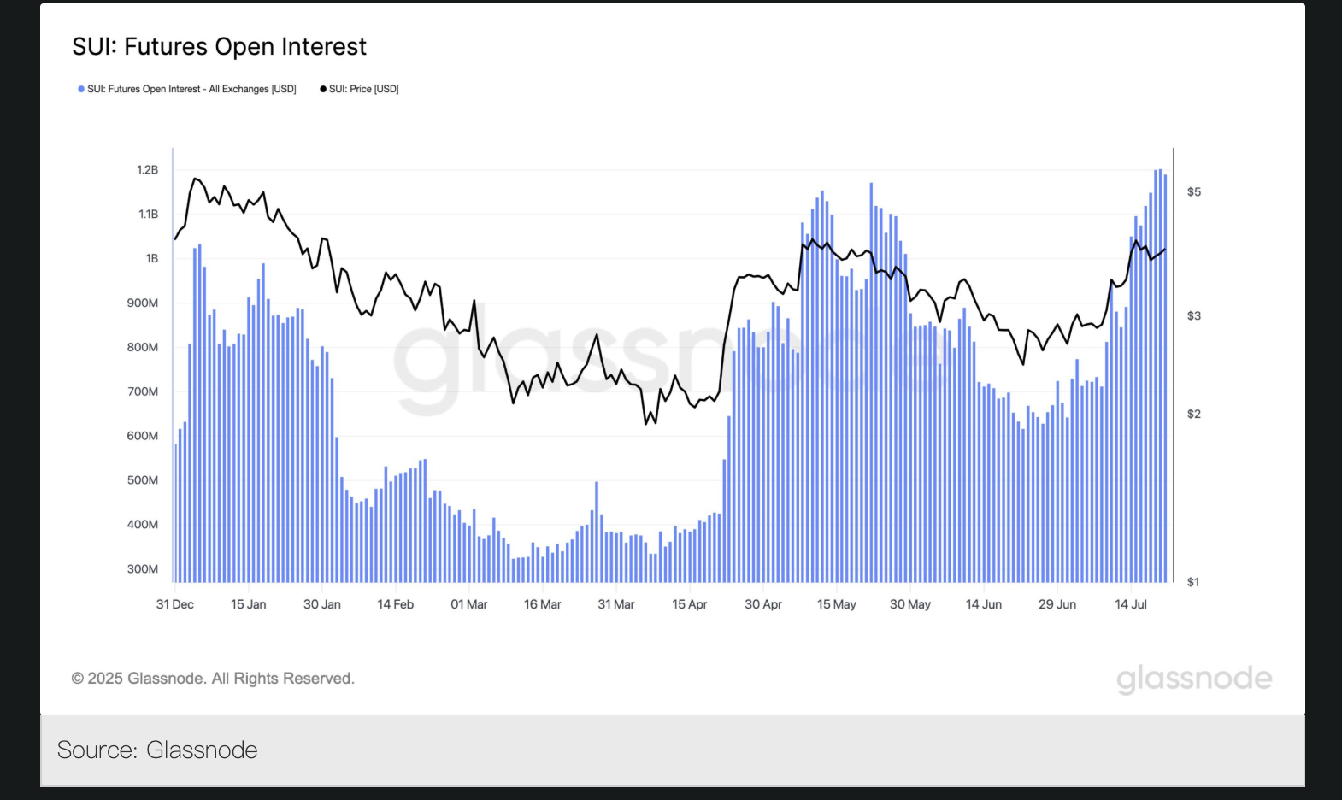The width and height of the screenshot is (1342, 800).
Task: Click the '1.2B' left axis label
Action: [147, 170]
